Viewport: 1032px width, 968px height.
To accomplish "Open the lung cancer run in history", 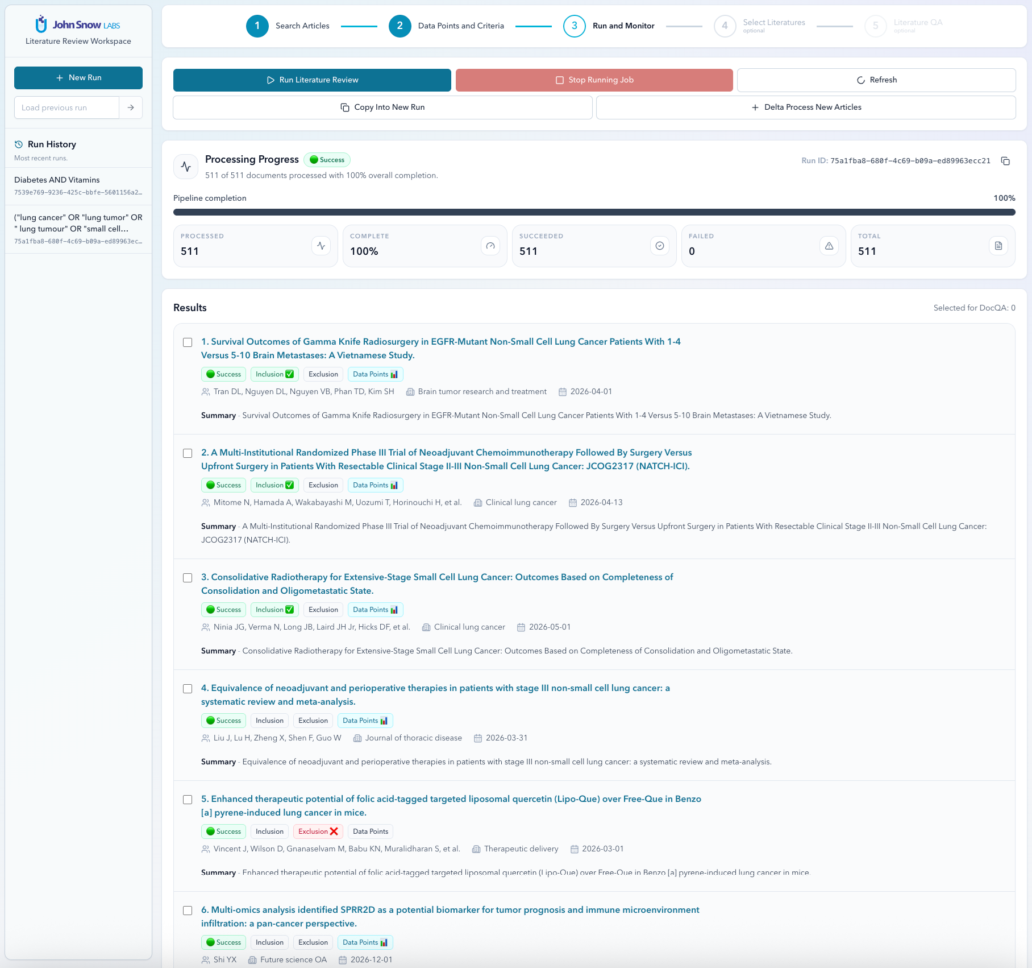I will point(78,229).
